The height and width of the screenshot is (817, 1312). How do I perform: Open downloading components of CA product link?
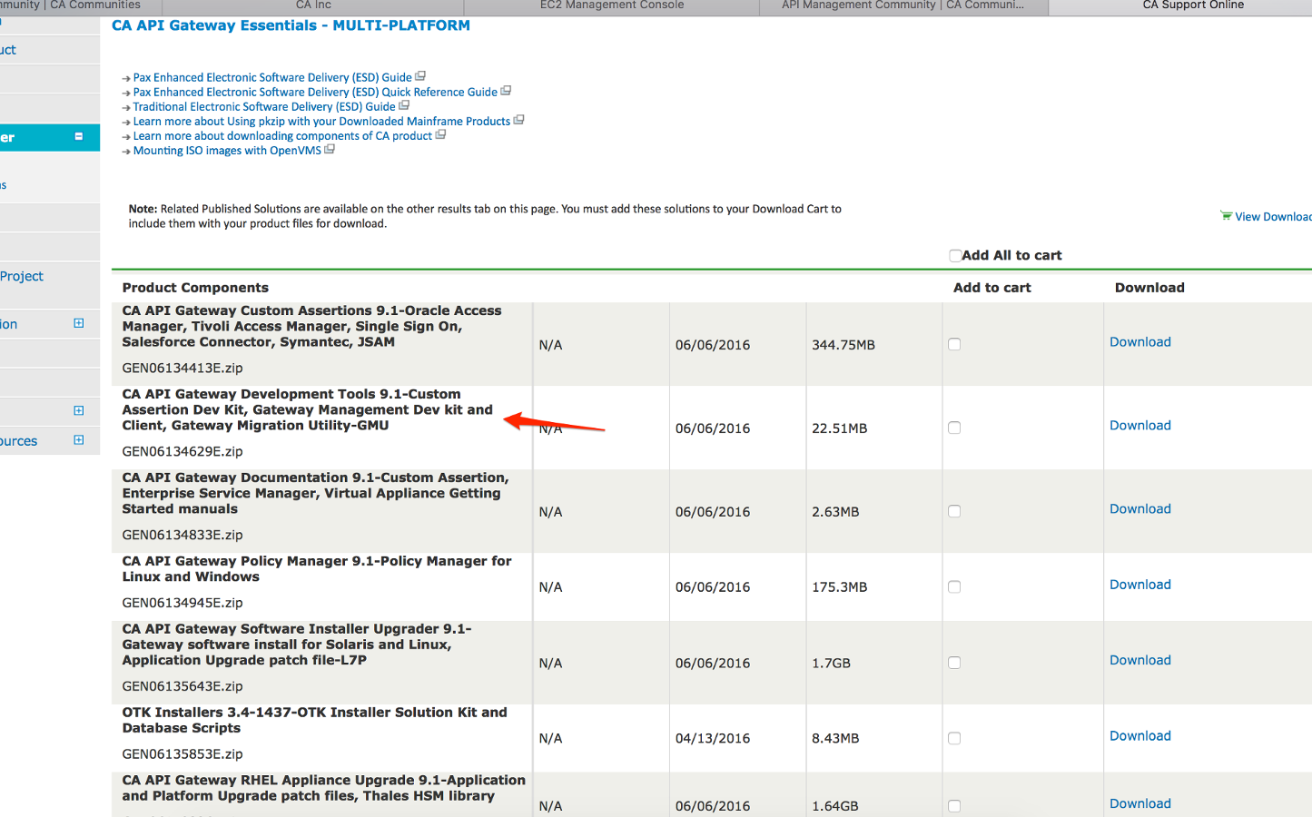[x=282, y=136]
